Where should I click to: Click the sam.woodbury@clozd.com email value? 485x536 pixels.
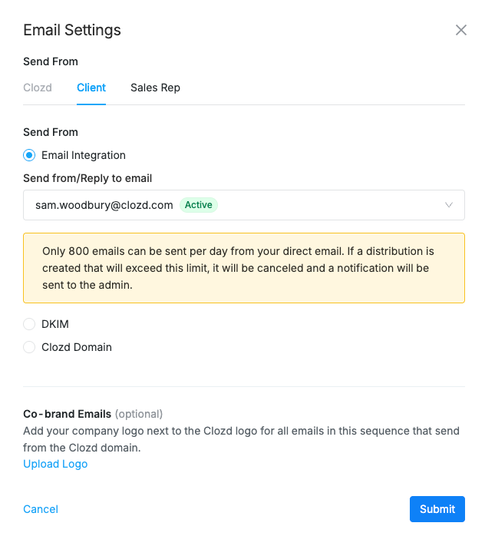click(x=104, y=205)
